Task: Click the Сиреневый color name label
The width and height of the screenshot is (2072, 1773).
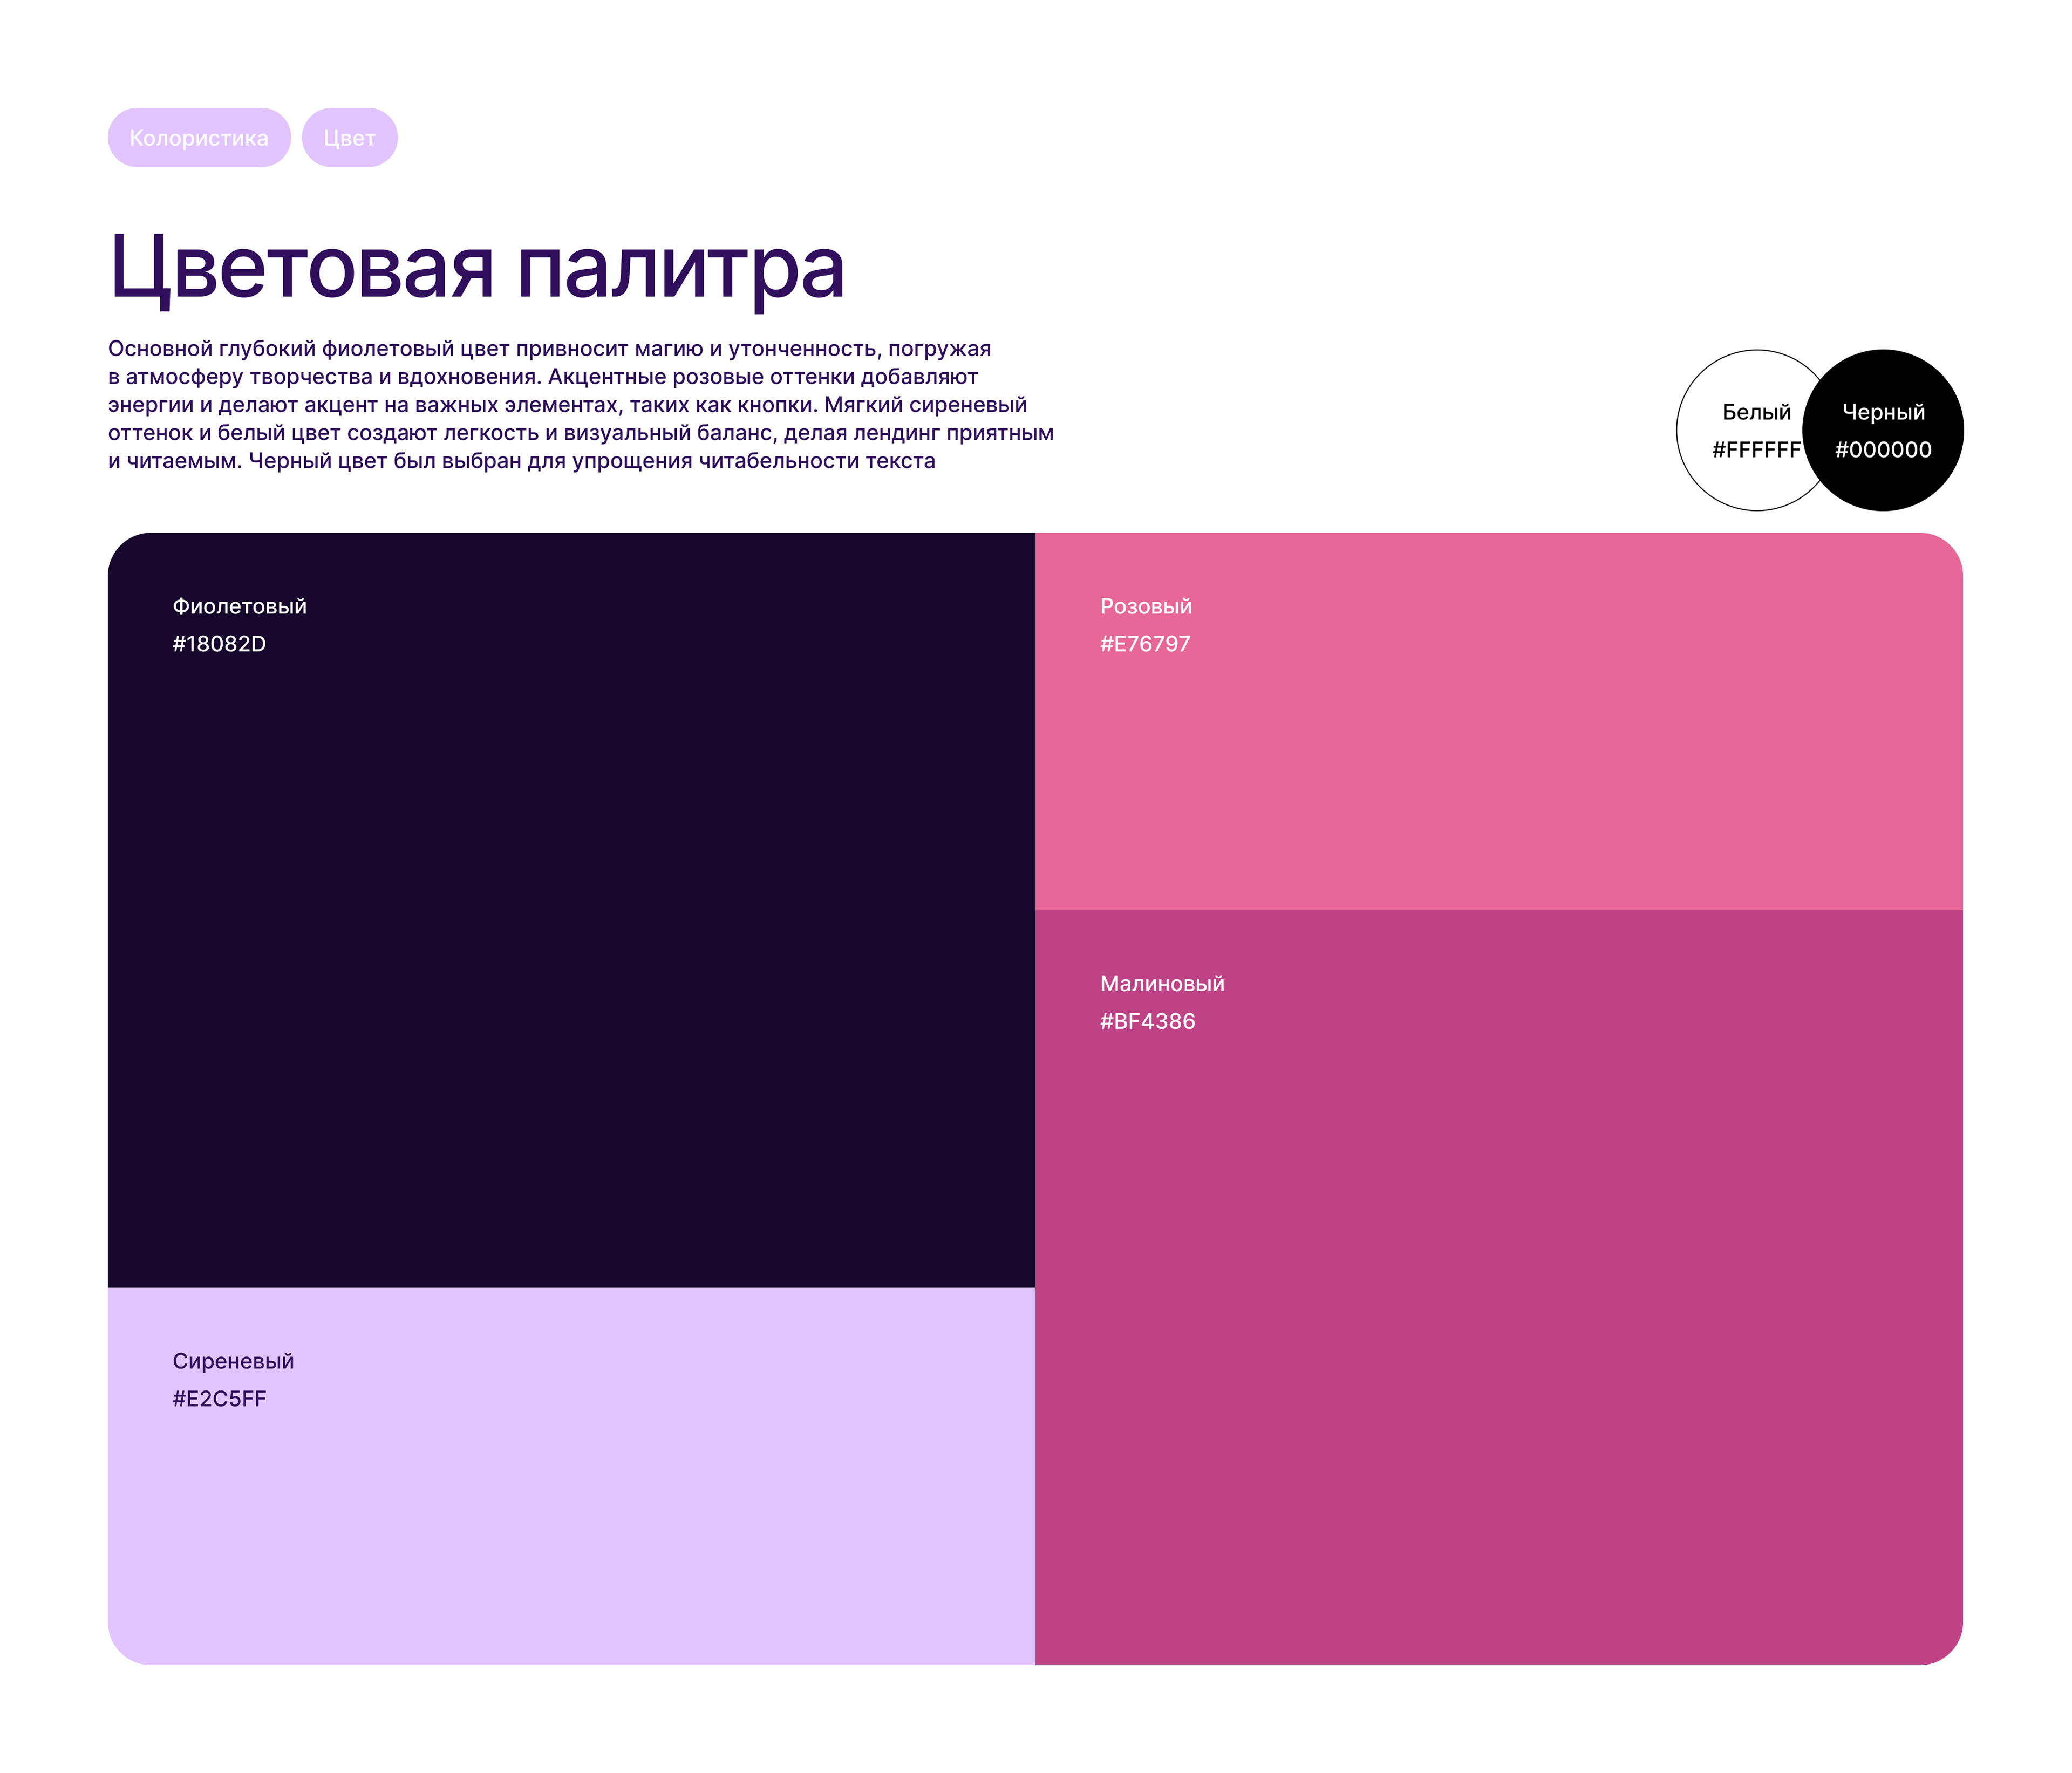Action: point(233,1361)
